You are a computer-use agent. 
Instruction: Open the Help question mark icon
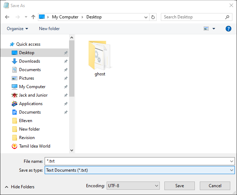tap(228, 29)
